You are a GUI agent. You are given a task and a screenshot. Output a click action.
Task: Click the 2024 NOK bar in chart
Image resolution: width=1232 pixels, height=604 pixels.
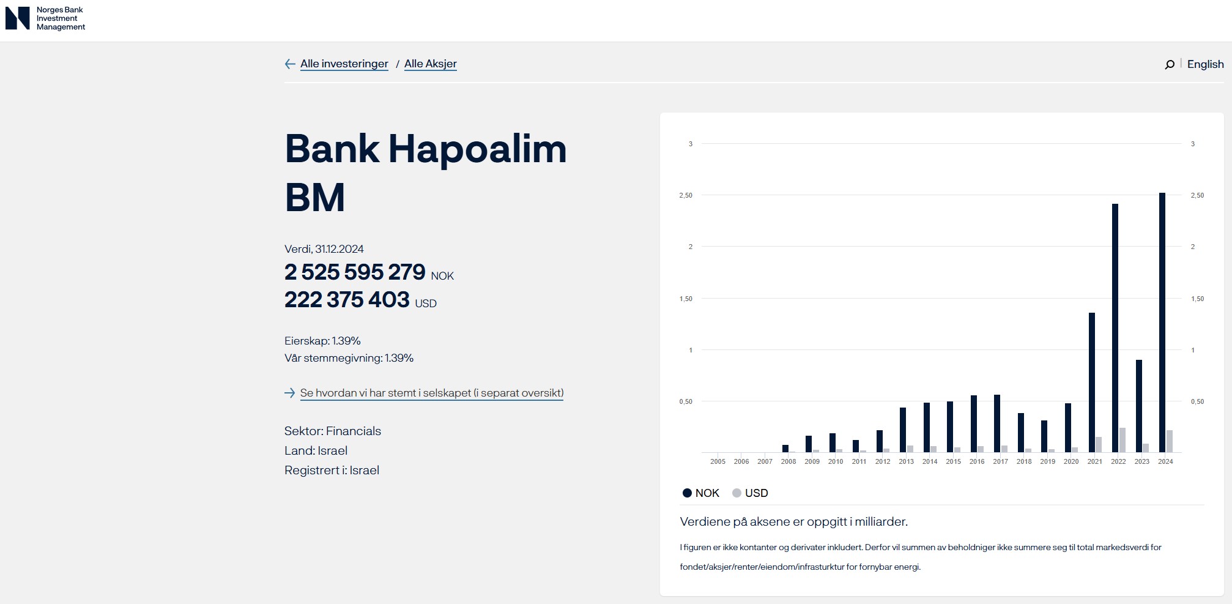tap(1162, 323)
